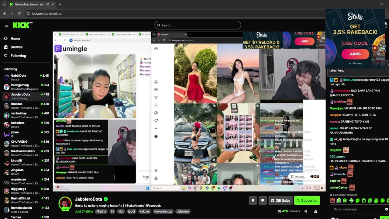
Task: Click the chat Send a message field
Action: coord(357,209)
